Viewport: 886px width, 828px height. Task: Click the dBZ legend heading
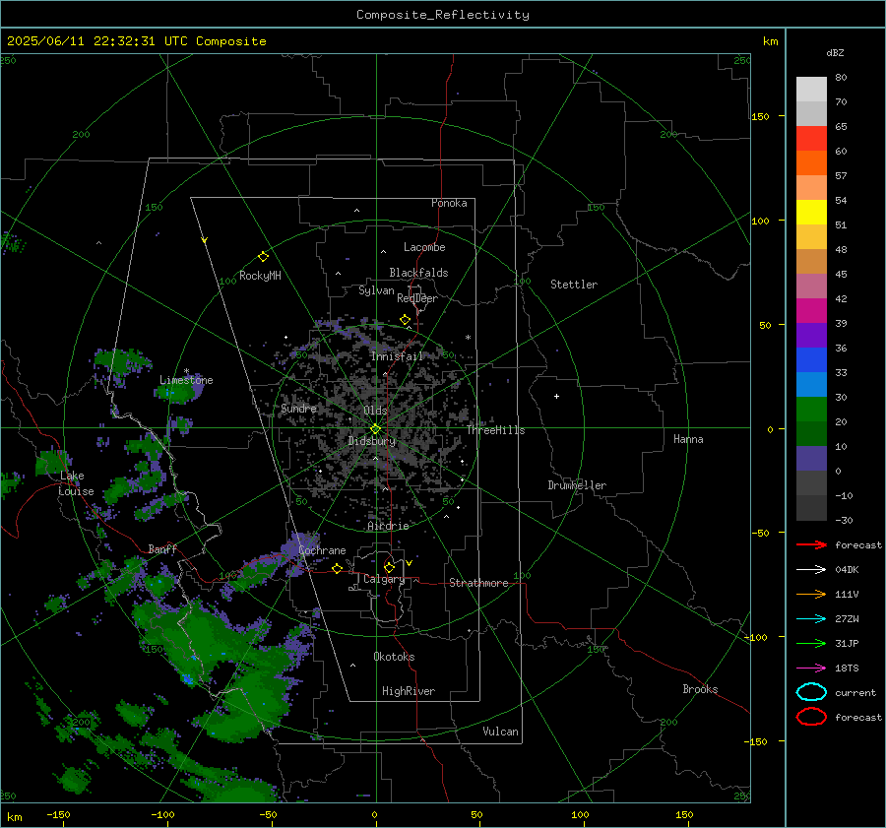click(x=835, y=53)
